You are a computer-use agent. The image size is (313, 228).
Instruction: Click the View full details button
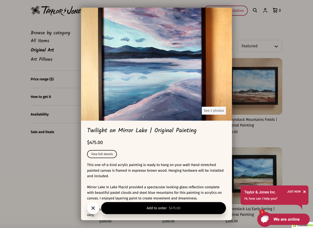point(102,154)
